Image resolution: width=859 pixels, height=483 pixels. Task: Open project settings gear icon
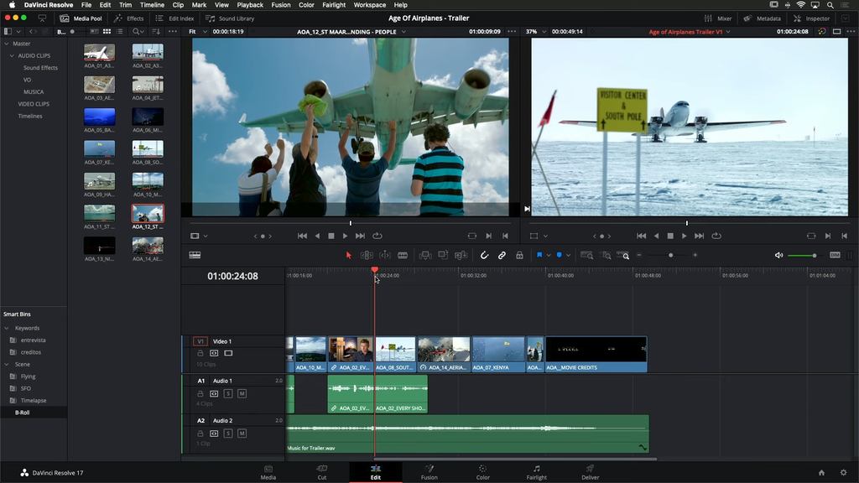tap(844, 473)
